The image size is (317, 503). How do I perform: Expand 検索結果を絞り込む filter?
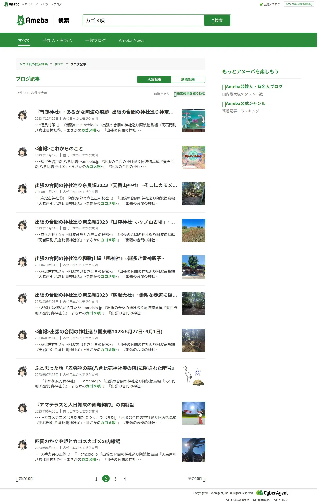pos(189,94)
